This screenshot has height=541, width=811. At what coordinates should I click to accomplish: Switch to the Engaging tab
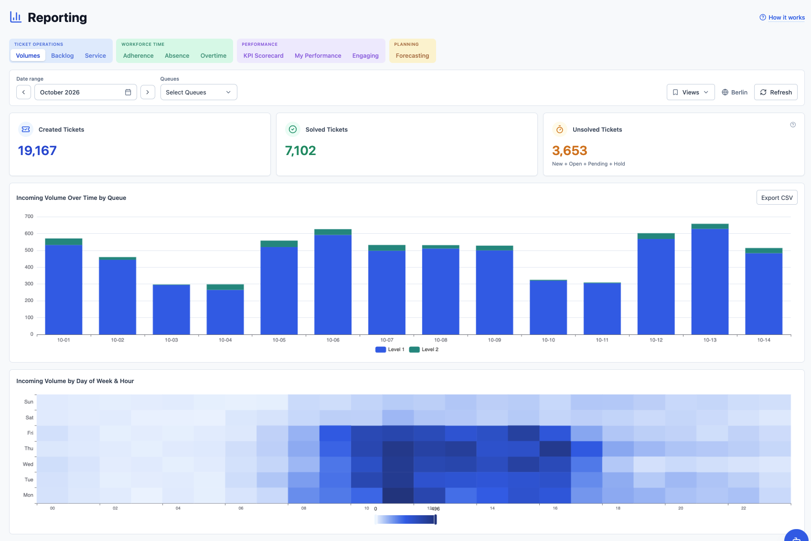pyautogui.click(x=365, y=55)
